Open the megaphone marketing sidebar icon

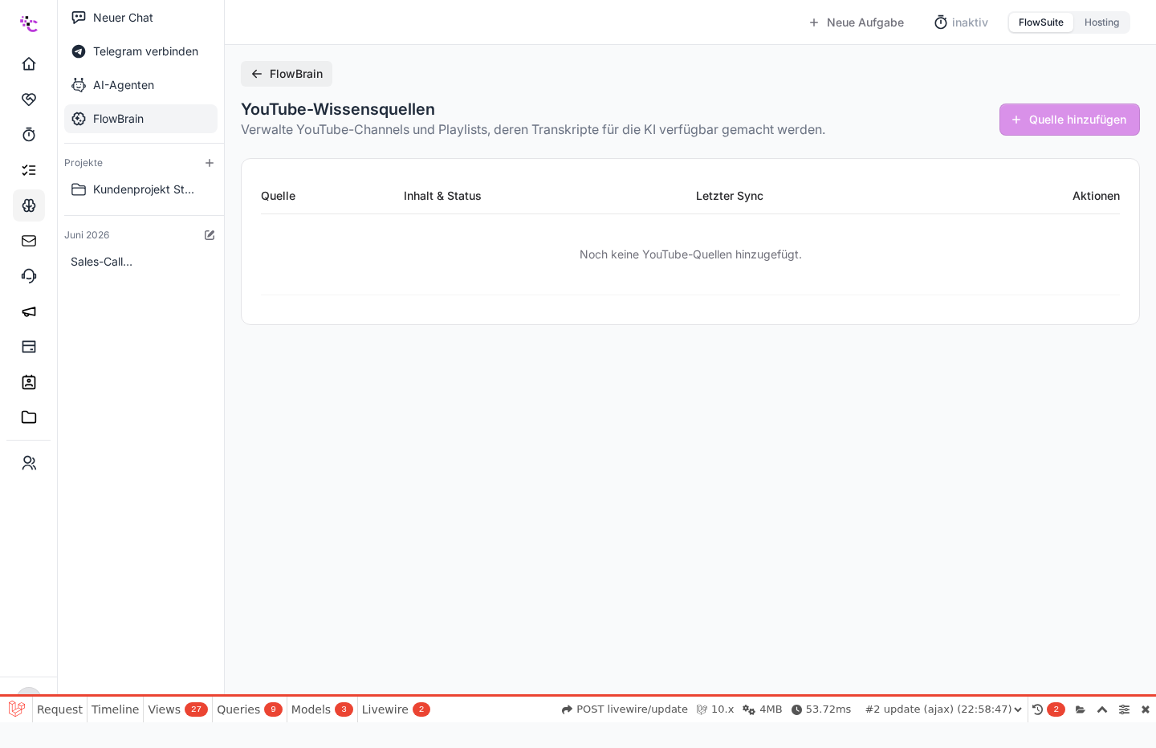tap(29, 311)
